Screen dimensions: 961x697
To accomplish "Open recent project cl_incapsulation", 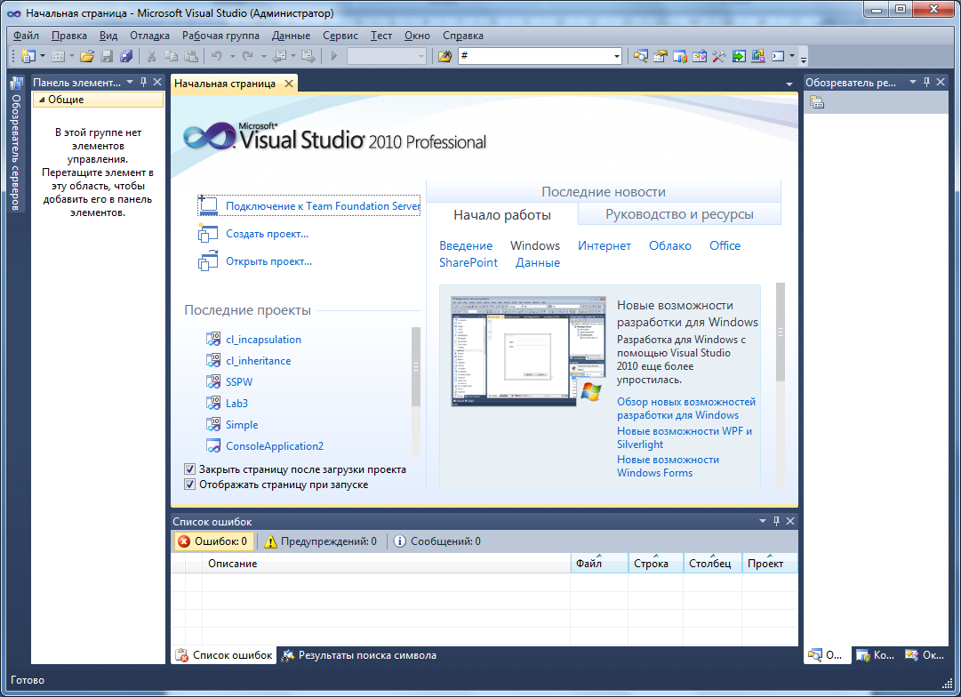I will (263, 340).
